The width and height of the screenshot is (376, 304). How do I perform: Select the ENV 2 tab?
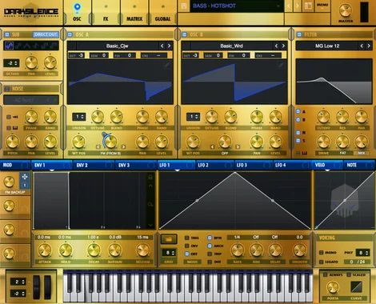click(x=94, y=165)
